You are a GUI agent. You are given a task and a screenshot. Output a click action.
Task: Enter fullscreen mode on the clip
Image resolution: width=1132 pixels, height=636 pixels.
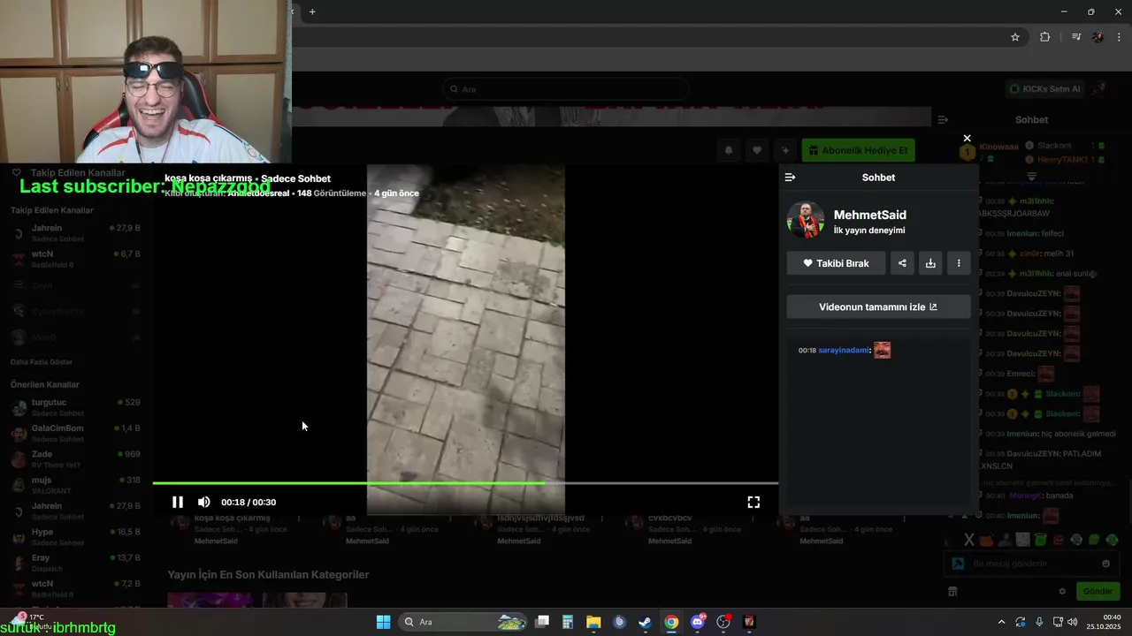(753, 502)
